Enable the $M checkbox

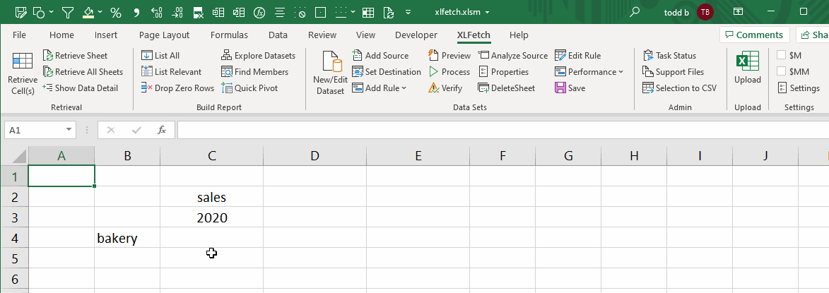pos(782,55)
